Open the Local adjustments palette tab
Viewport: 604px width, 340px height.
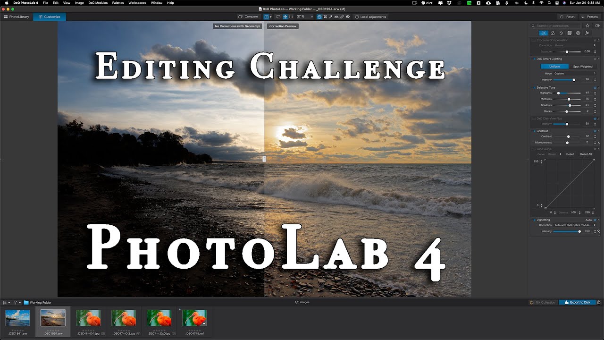tap(578, 33)
